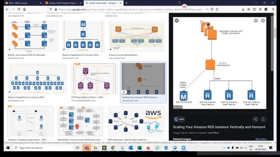Open the Firefox library icon
This screenshot has width=280, height=157.
pos(249,9)
